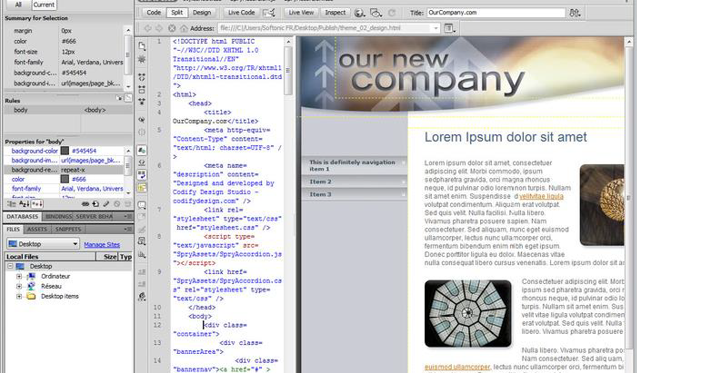Toggle the Live Code button
711x373 pixels.
pos(241,13)
